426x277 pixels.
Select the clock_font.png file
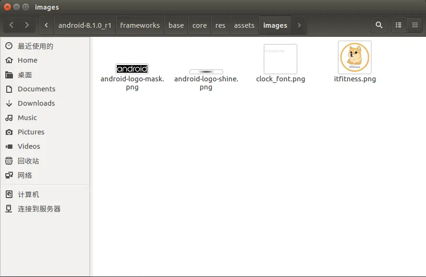coord(280,59)
